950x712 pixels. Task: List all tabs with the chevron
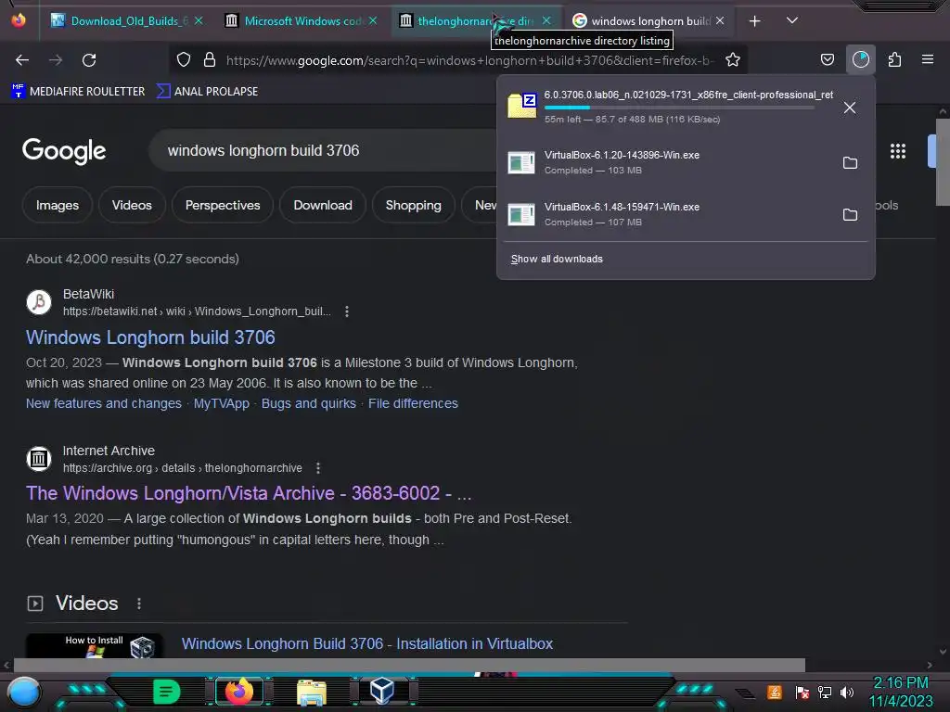(x=791, y=20)
